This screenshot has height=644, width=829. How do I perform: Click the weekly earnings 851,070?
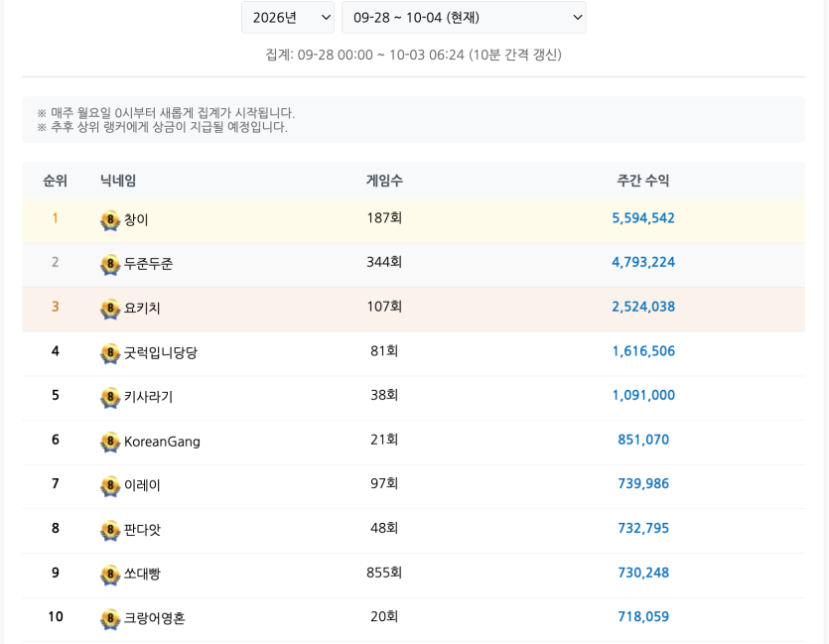643,440
